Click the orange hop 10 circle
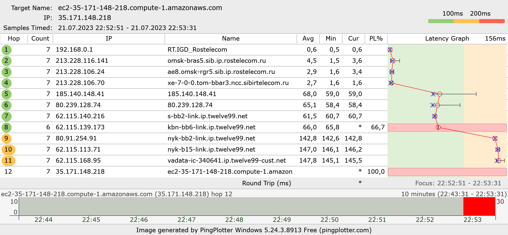Image resolution: width=508 pixels, height=235 pixels. pyautogui.click(x=8, y=150)
